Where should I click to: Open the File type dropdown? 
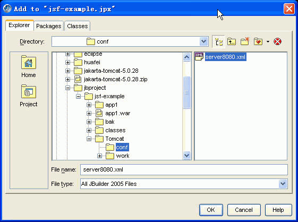click(283, 184)
